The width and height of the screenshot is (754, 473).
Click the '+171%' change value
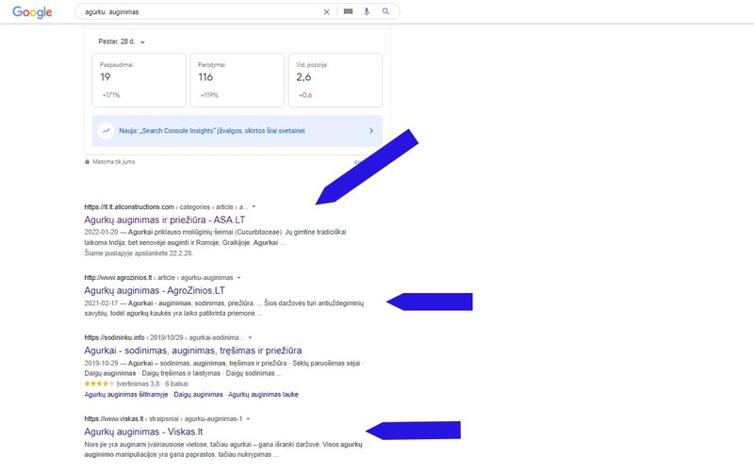(x=111, y=95)
